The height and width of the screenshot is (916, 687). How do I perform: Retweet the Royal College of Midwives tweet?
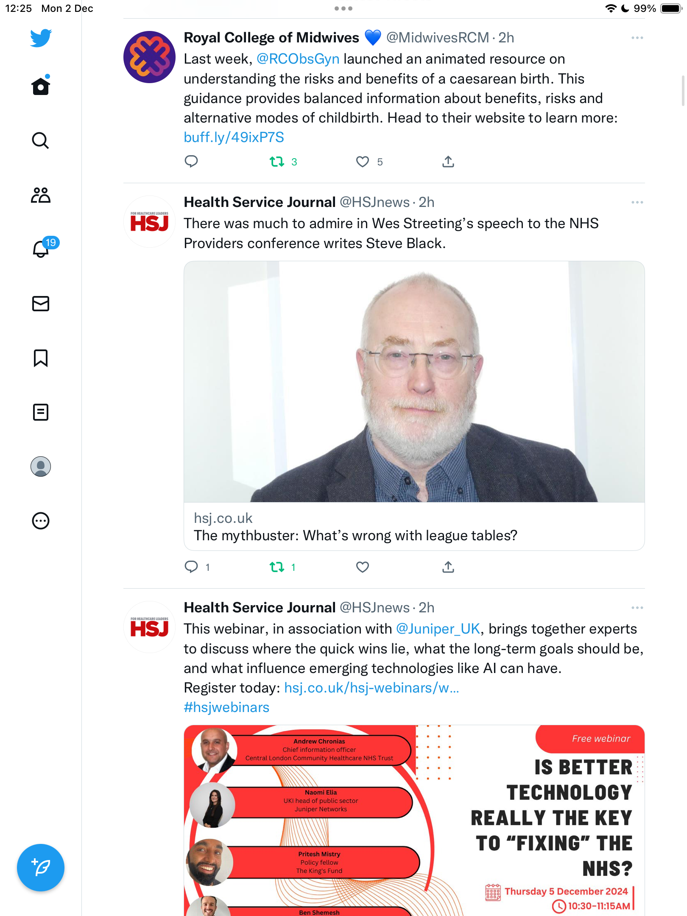pyautogui.click(x=277, y=162)
